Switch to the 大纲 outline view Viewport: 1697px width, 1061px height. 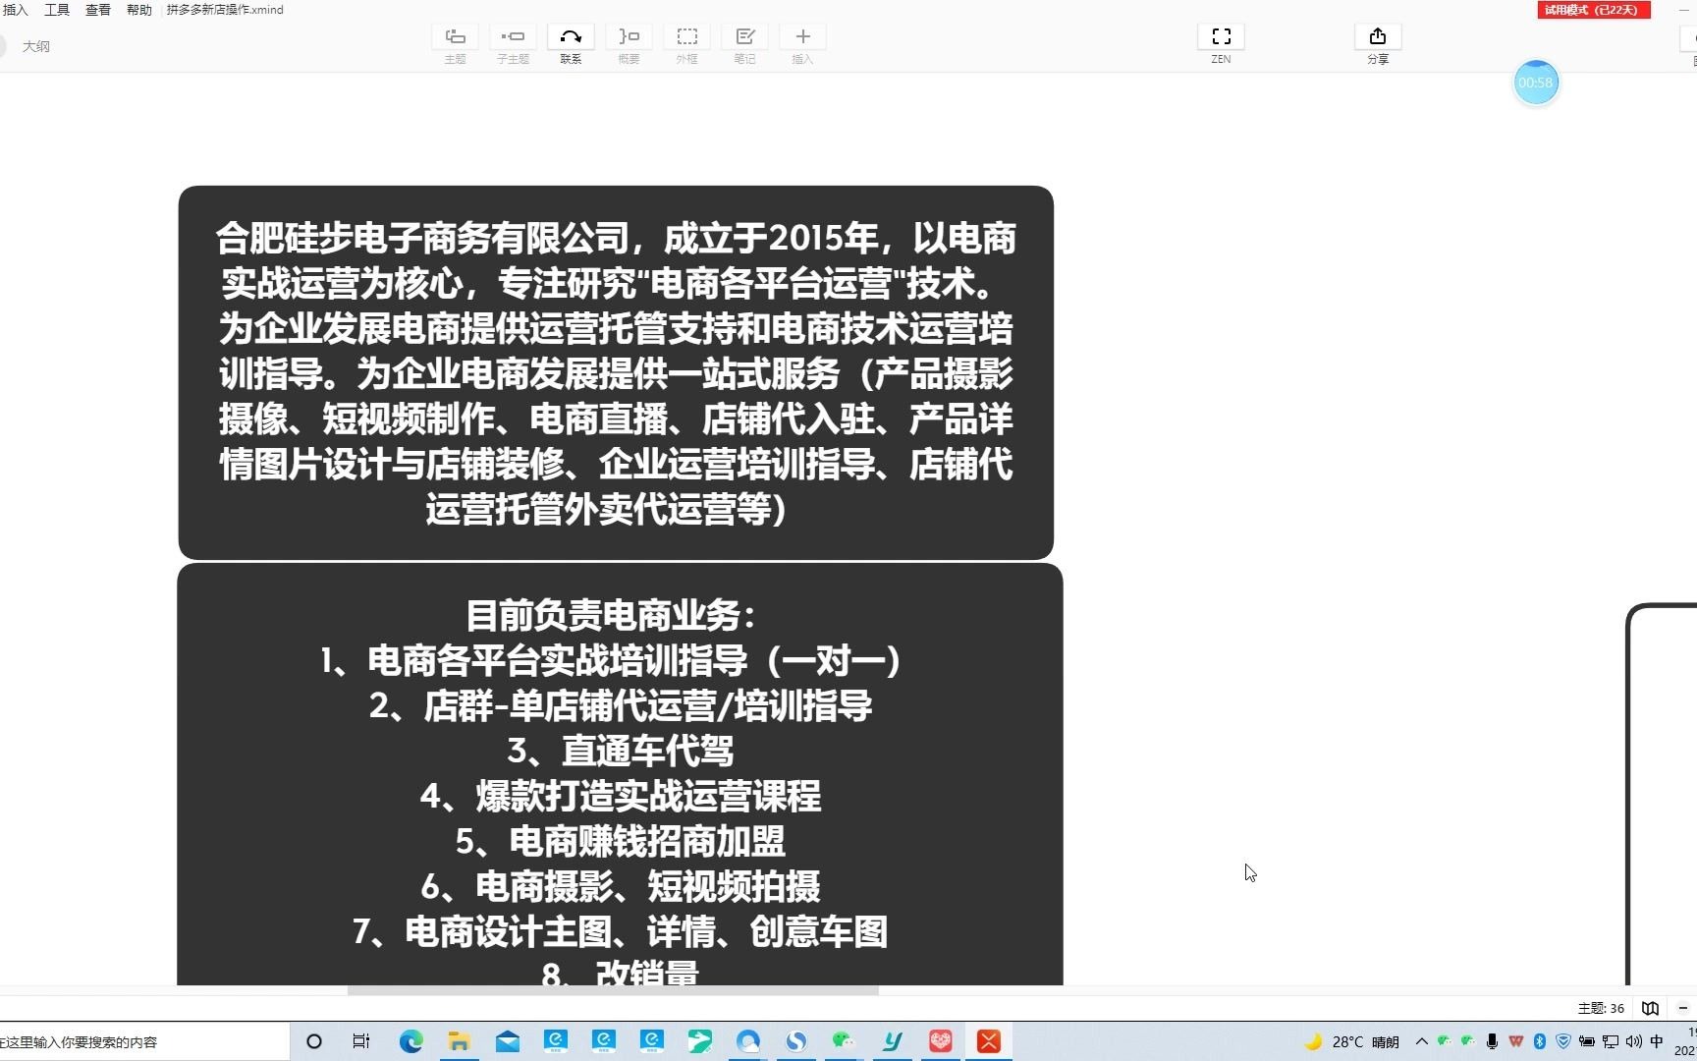pos(36,46)
